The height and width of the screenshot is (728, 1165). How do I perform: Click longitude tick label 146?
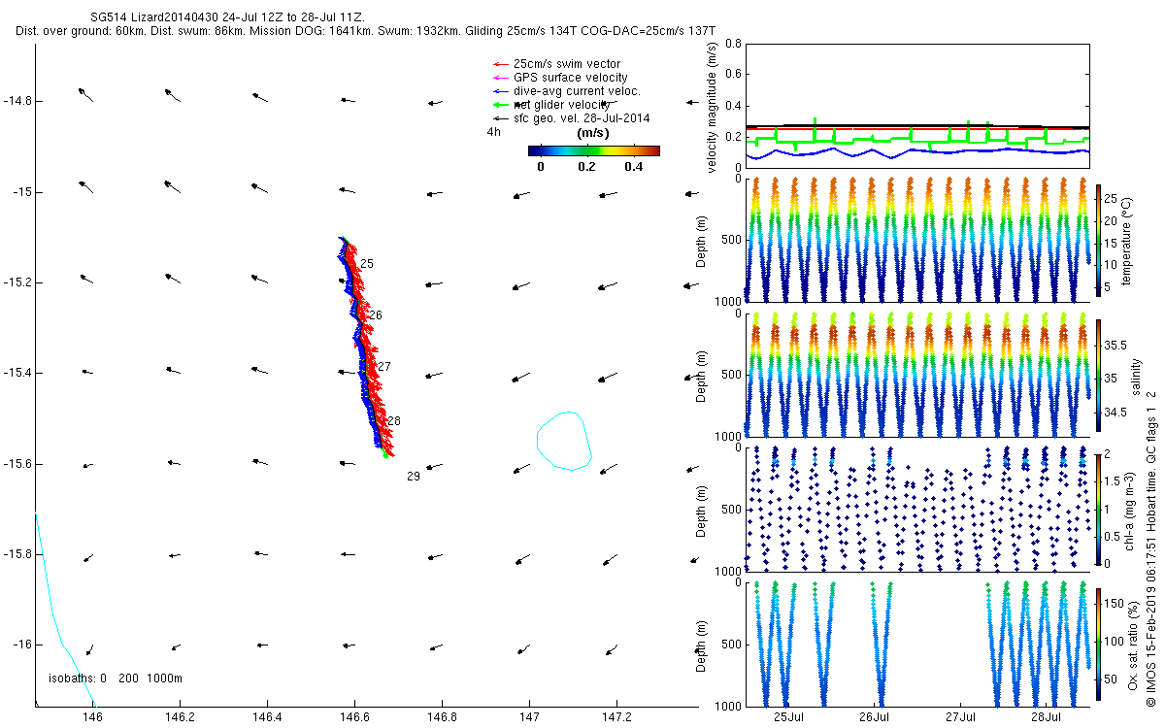(x=93, y=716)
